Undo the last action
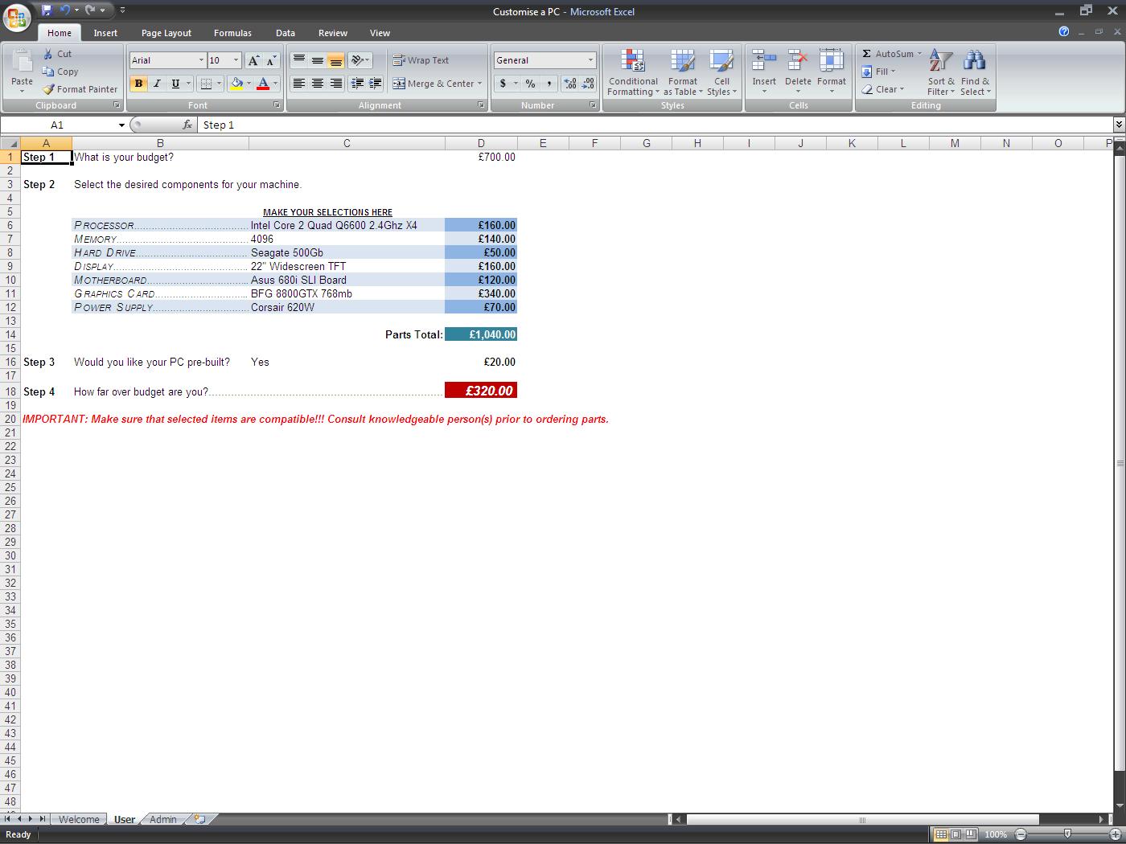Viewport: 1126px width, 844px height. pyautogui.click(x=65, y=10)
